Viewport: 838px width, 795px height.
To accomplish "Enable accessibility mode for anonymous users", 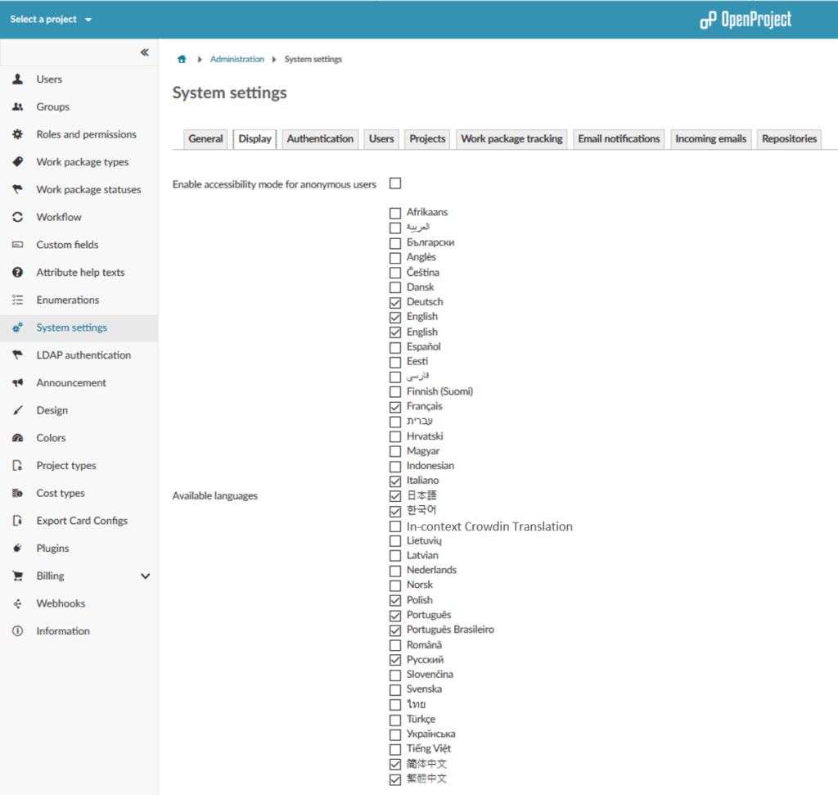I will [395, 183].
